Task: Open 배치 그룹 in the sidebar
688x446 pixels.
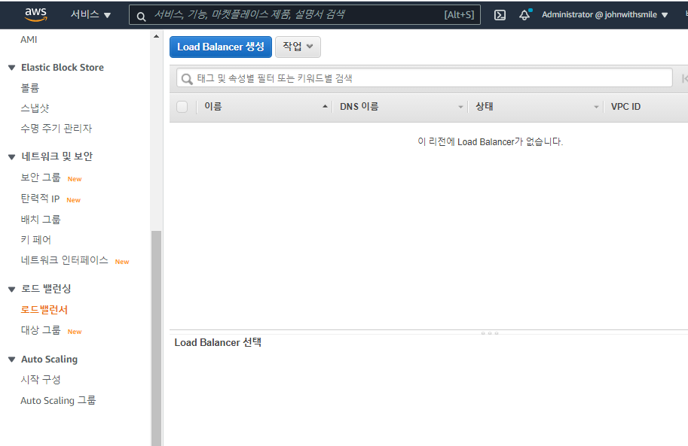Action: click(x=41, y=219)
